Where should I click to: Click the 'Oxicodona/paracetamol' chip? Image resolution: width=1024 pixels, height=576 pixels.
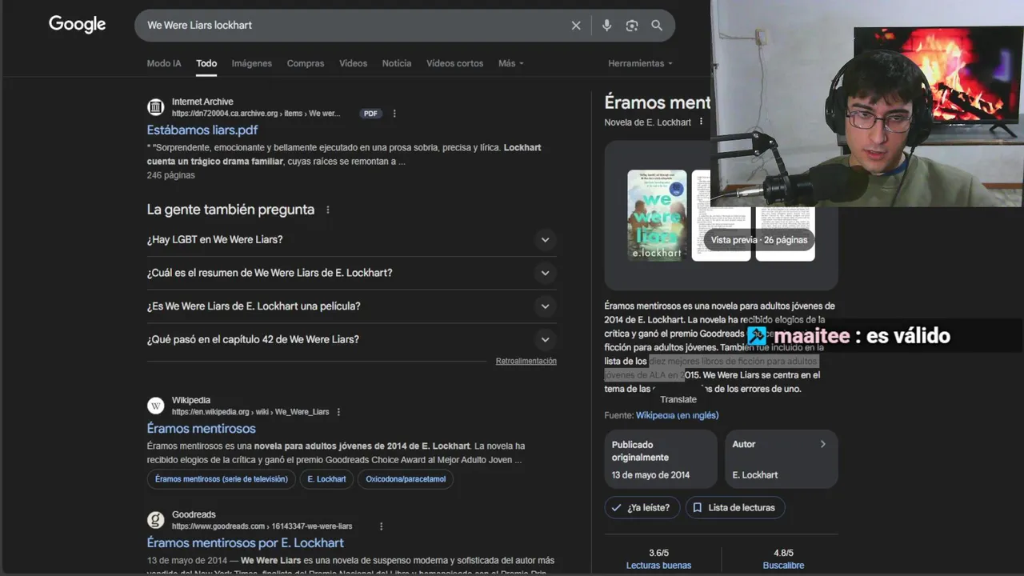coord(406,479)
